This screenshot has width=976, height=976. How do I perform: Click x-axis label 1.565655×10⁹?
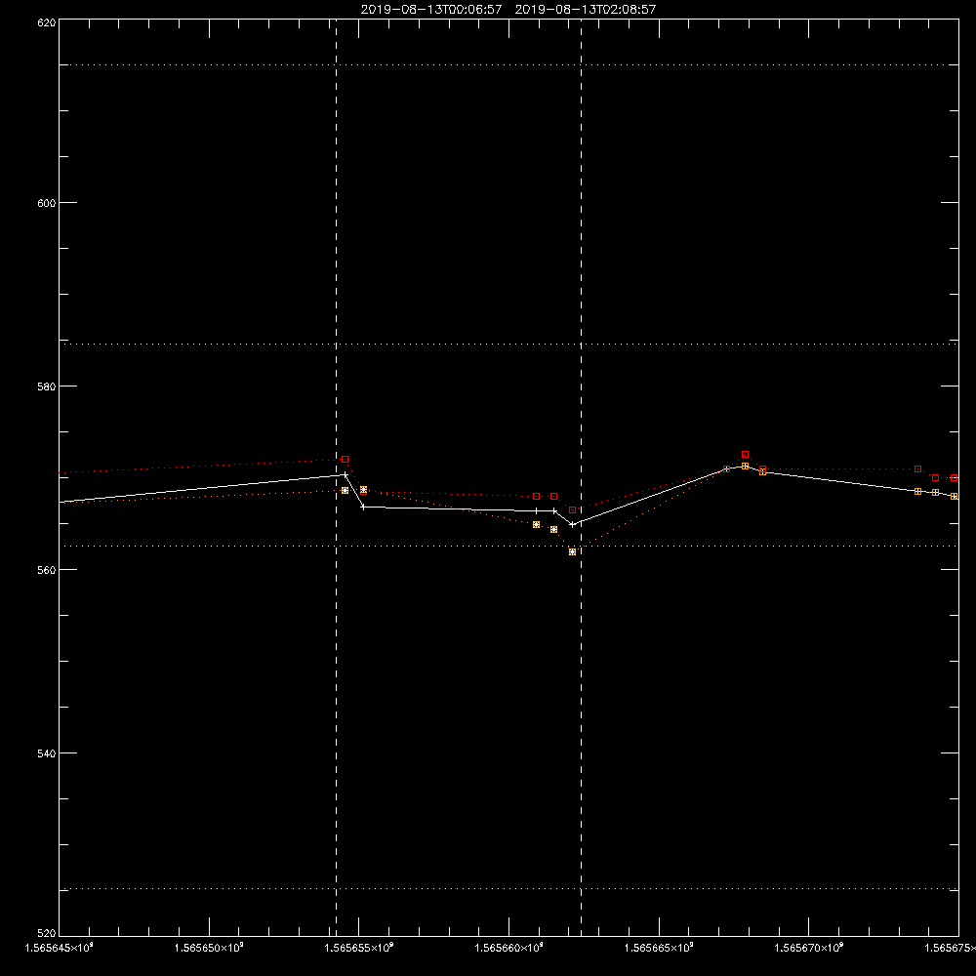tap(359, 948)
